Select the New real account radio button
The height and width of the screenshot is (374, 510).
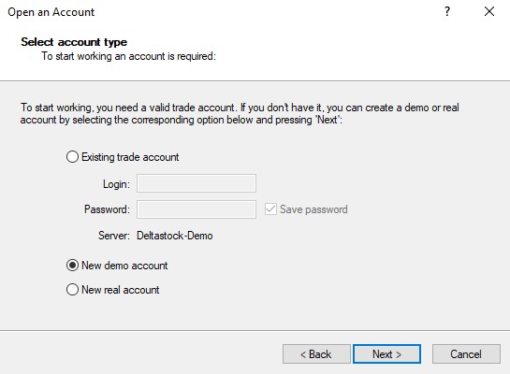point(72,290)
